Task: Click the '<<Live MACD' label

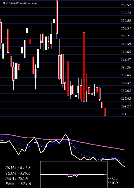Action: click(x=113, y=181)
